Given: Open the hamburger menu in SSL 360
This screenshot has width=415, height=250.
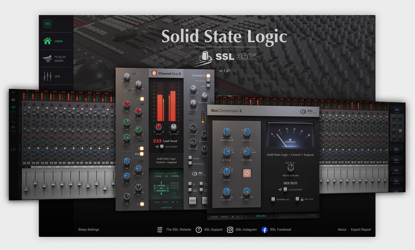Looking at the screenshot, I should pos(48,24).
